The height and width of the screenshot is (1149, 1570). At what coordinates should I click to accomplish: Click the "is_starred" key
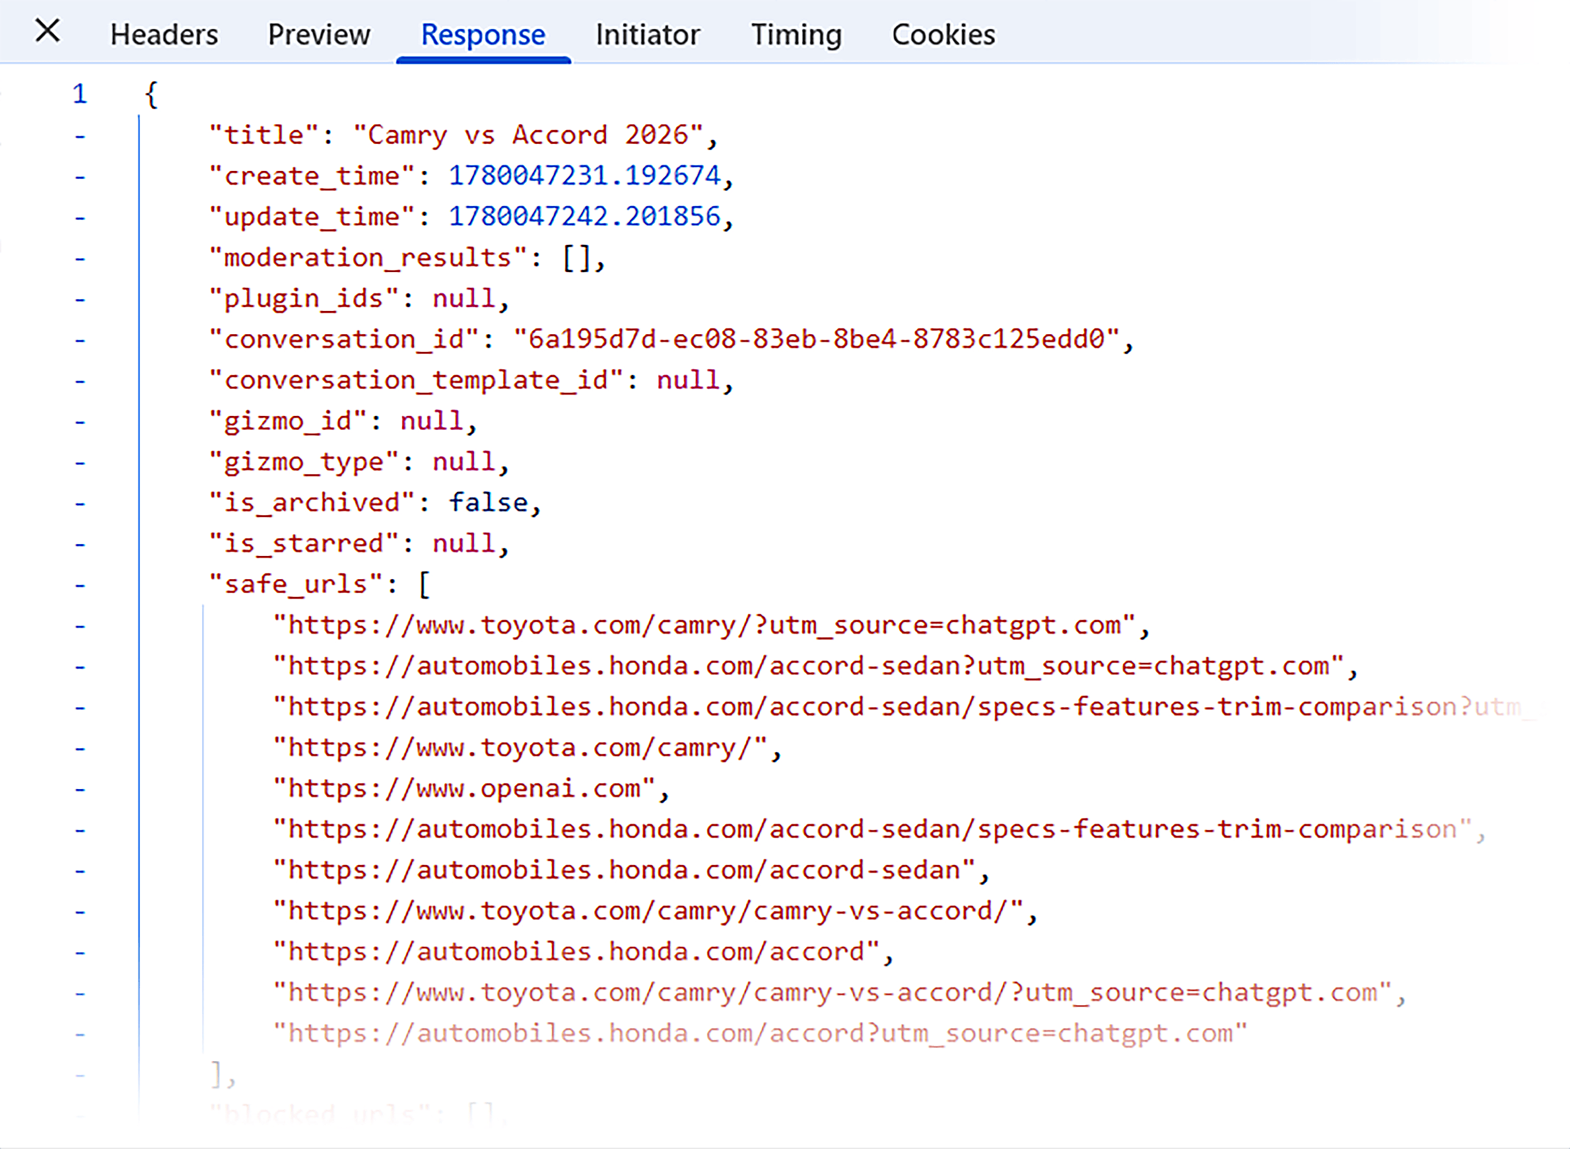pos(304,544)
